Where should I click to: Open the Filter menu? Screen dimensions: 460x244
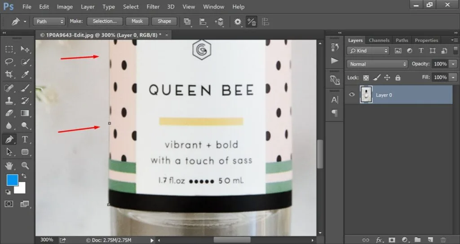[x=153, y=7]
